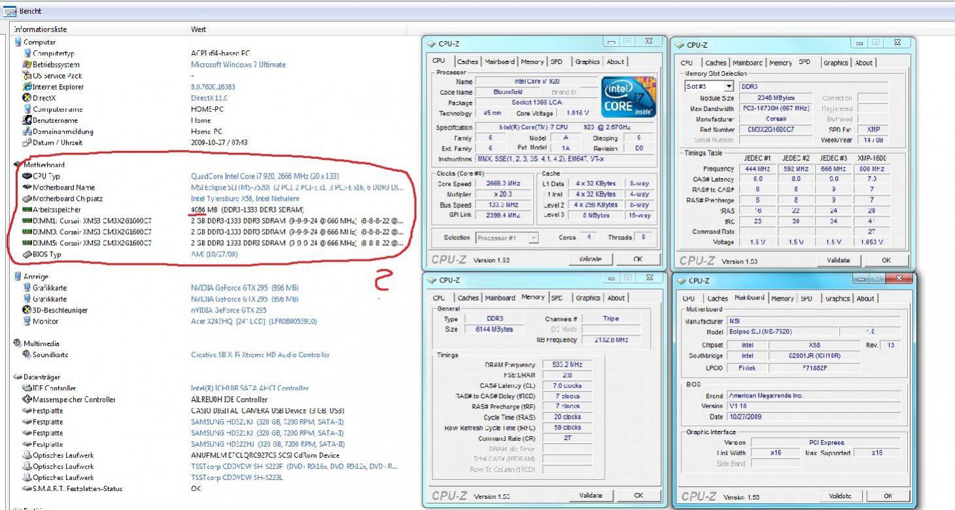Select the DIMM1 Corsair XMS3 row
The image size is (955, 510).
pos(213,220)
